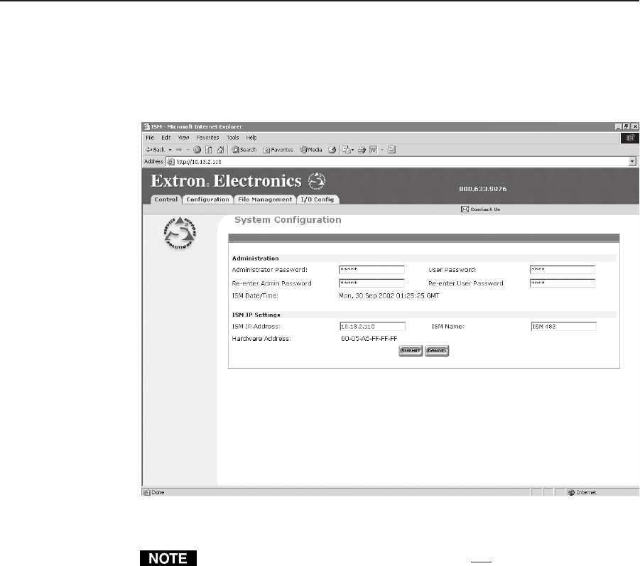This screenshot has height=566, width=640.
Task: Click the page icon beside the URL
Action: 171,162
